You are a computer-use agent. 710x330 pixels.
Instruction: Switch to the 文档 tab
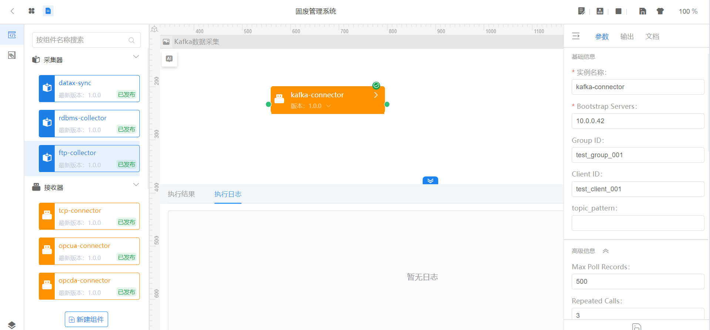point(652,37)
